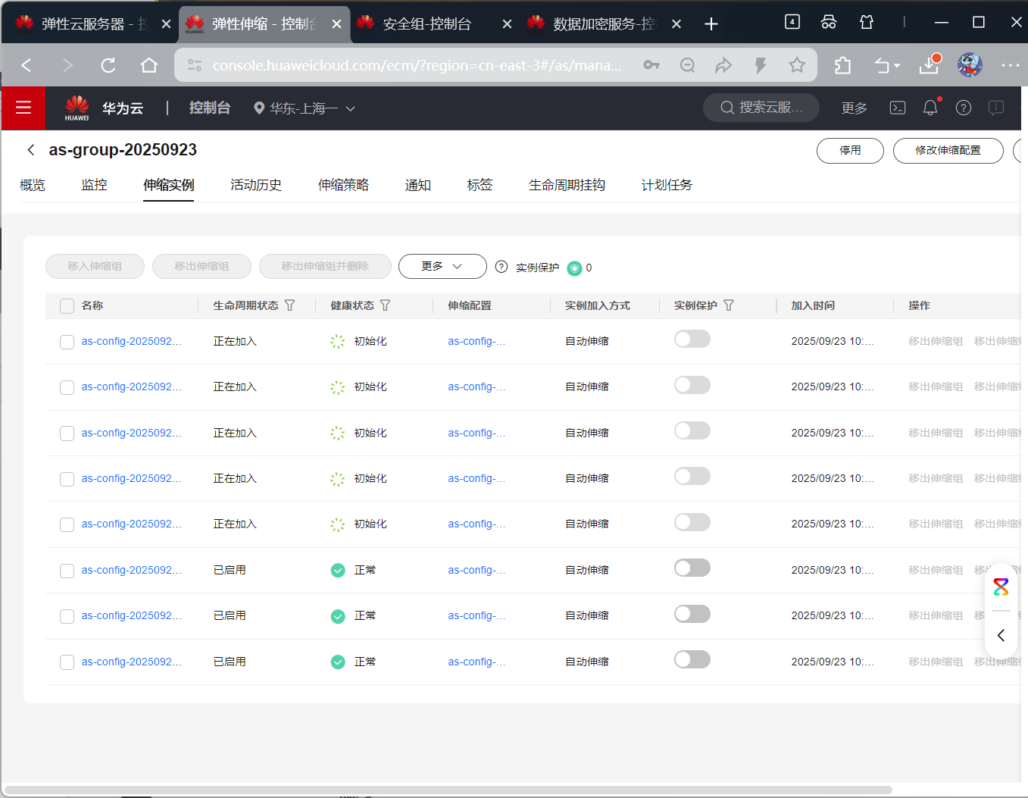Screen dimensions: 1028x798
Task: Click the 搜索云服务 search box
Action: tap(761, 108)
